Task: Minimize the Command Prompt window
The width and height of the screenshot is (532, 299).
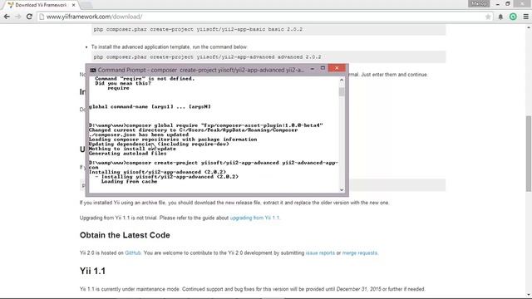Action: pos(313,69)
